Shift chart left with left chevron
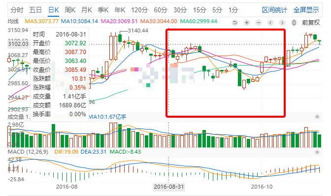Screen dimensions: 331x196 270,23
